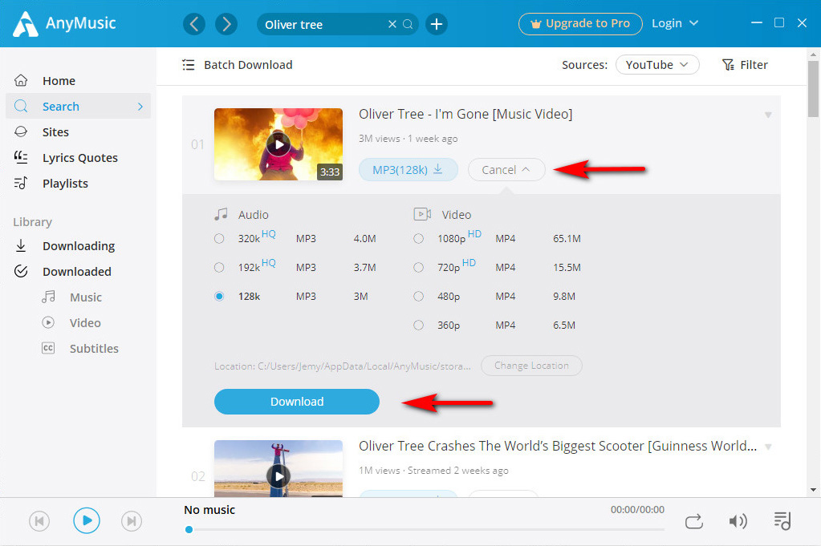The image size is (821, 546).
Task: Click the Batch Download label
Action: click(248, 65)
